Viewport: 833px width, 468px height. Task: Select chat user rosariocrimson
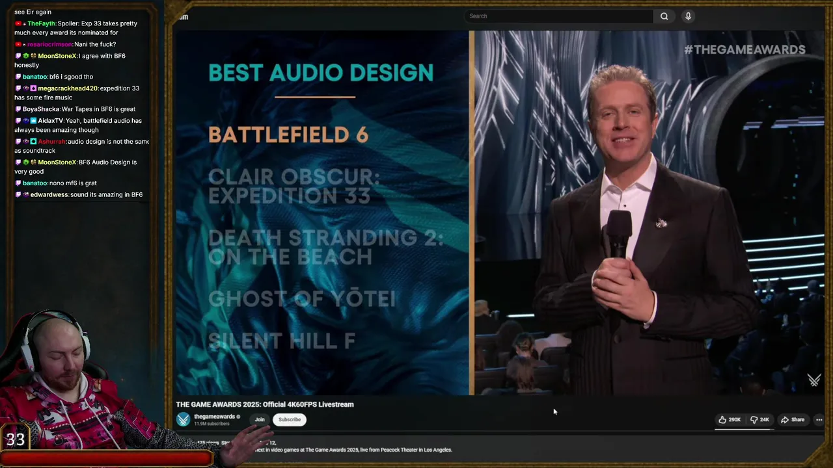(49, 44)
